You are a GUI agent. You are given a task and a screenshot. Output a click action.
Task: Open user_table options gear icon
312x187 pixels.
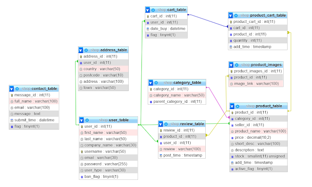point(87,120)
